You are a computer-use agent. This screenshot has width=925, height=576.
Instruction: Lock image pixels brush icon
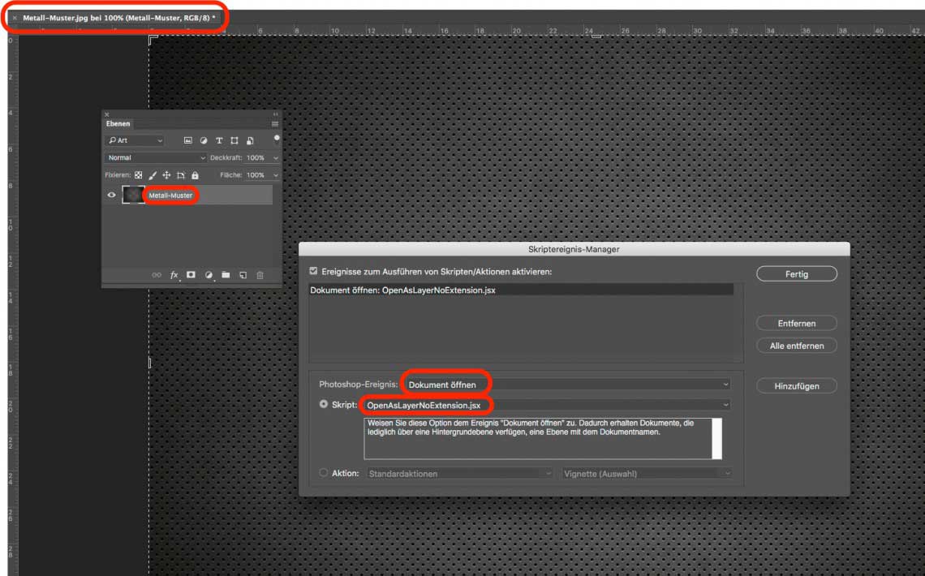153,175
